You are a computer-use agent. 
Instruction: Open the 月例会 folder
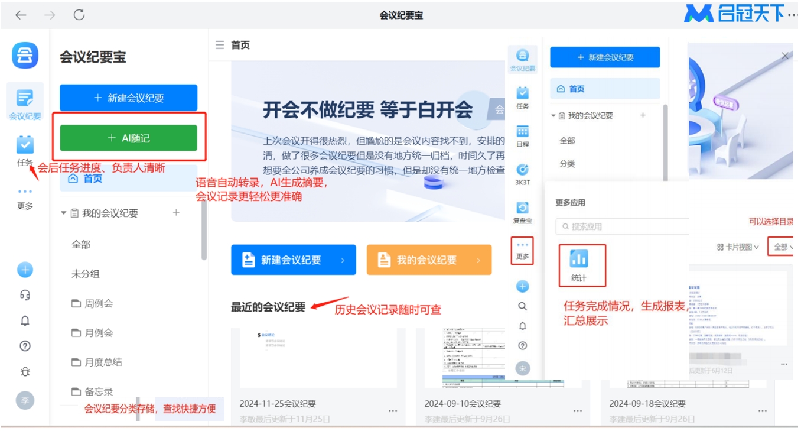(x=92, y=333)
